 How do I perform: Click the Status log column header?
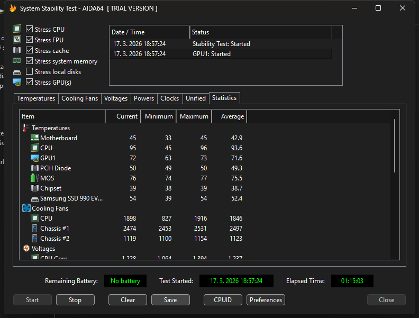pyautogui.click(x=261, y=32)
